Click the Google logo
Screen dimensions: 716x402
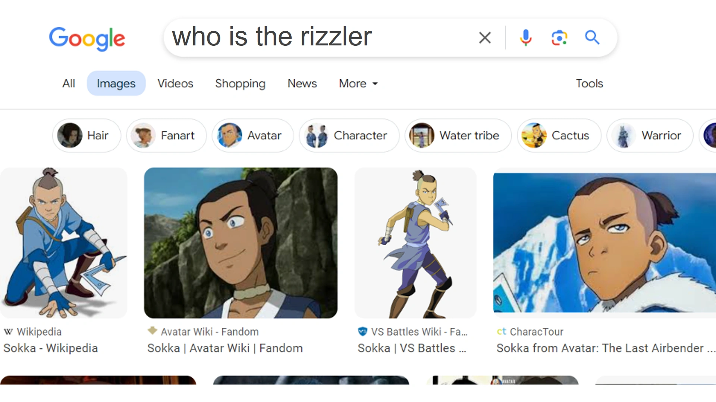(x=87, y=38)
